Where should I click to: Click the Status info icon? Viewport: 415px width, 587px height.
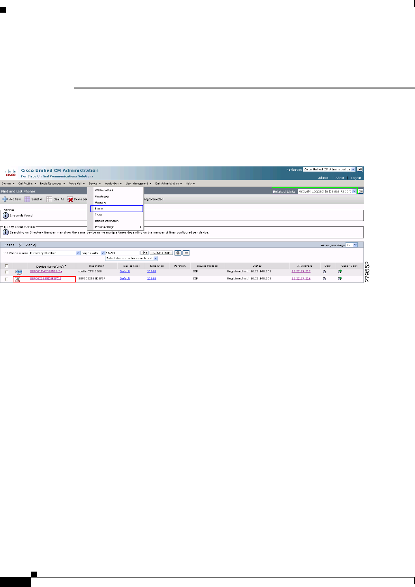pyautogui.click(x=6, y=215)
